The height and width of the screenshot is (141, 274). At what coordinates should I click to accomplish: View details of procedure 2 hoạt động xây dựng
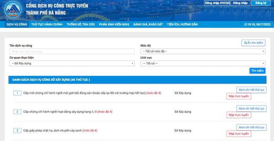click(251, 109)
